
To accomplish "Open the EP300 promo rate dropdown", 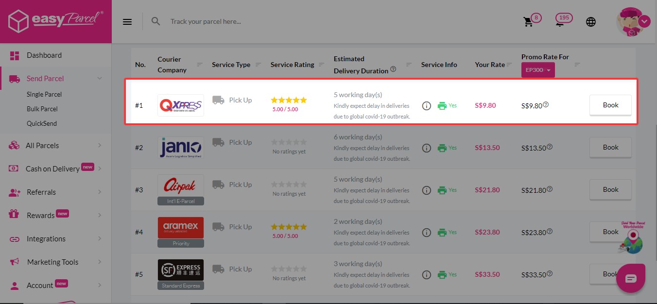I will pyautogui.click(x=538, y=70).
